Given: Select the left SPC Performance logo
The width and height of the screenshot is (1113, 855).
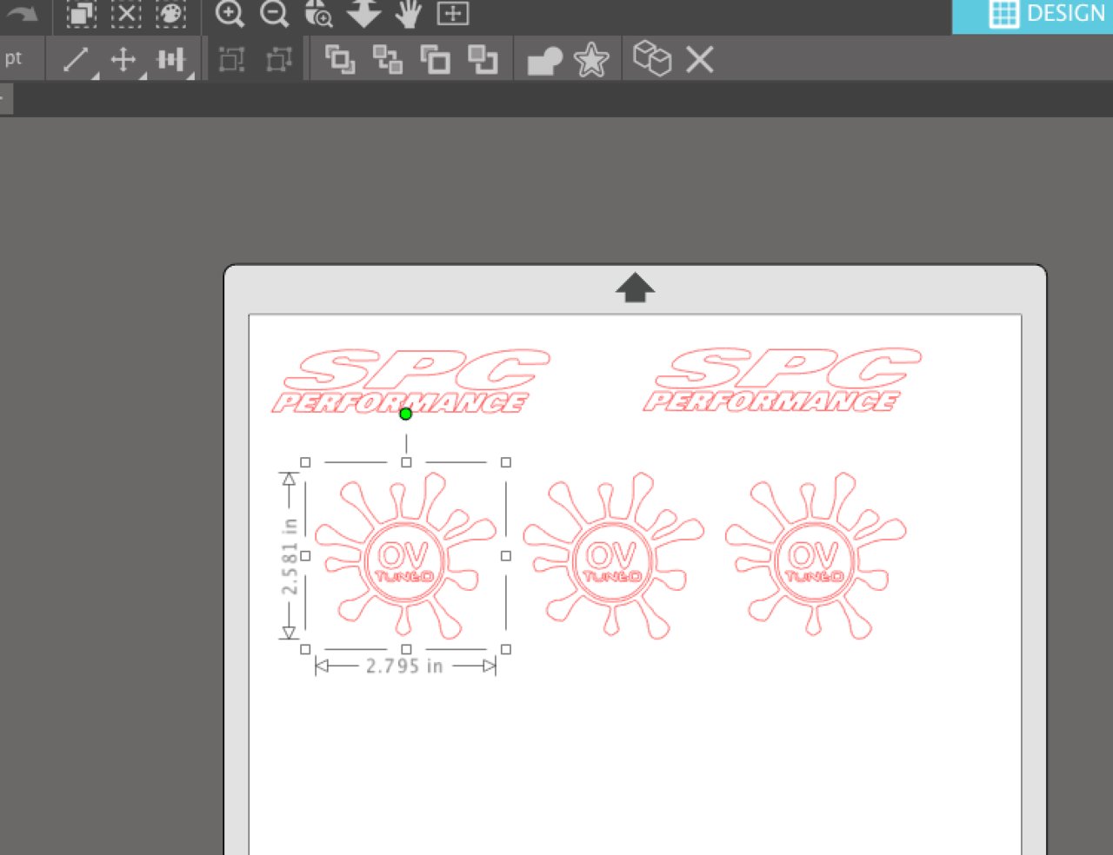Looking at the screenshot, I should tap(410, 381).
